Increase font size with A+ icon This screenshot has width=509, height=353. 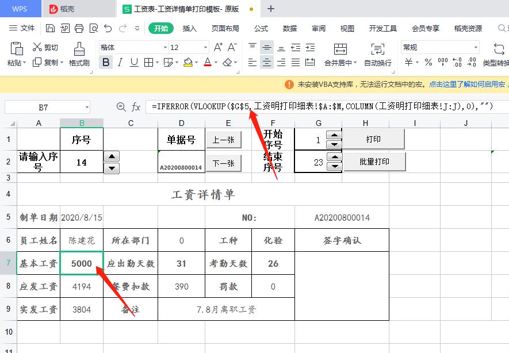click(218, 47)
